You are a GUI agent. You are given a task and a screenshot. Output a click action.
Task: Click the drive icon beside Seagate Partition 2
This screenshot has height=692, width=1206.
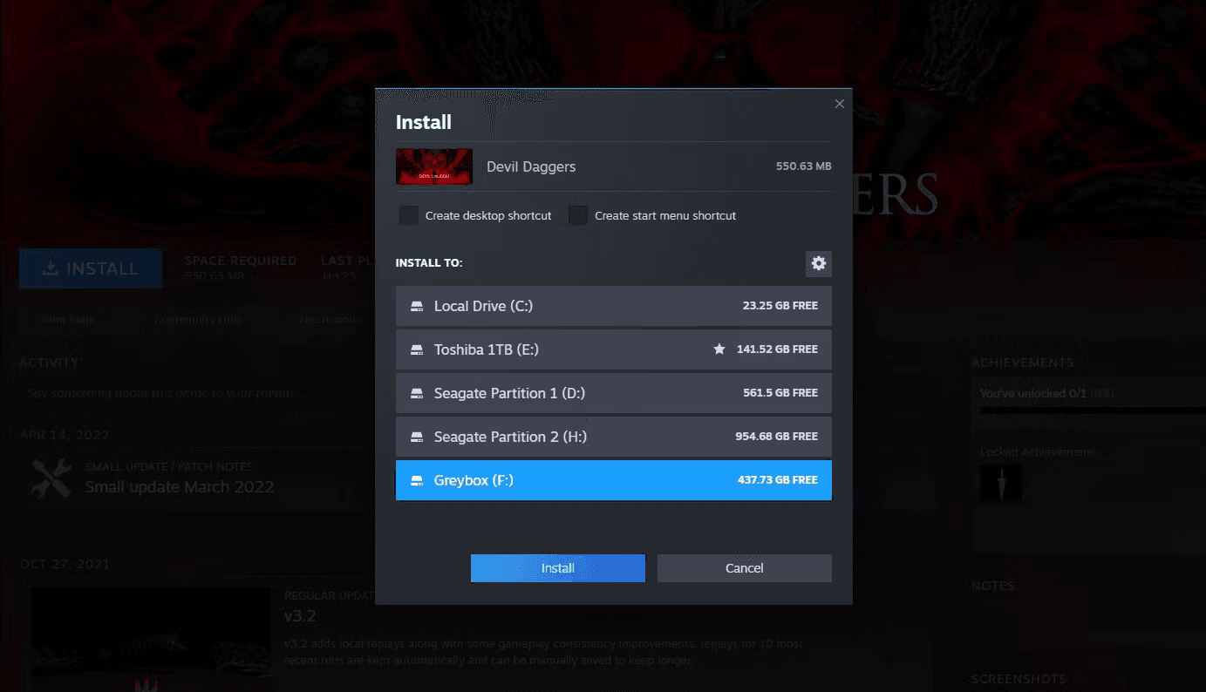coord(417,437)
